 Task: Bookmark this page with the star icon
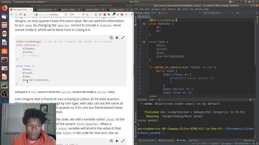pyautogui.click(x=87, y=14)
